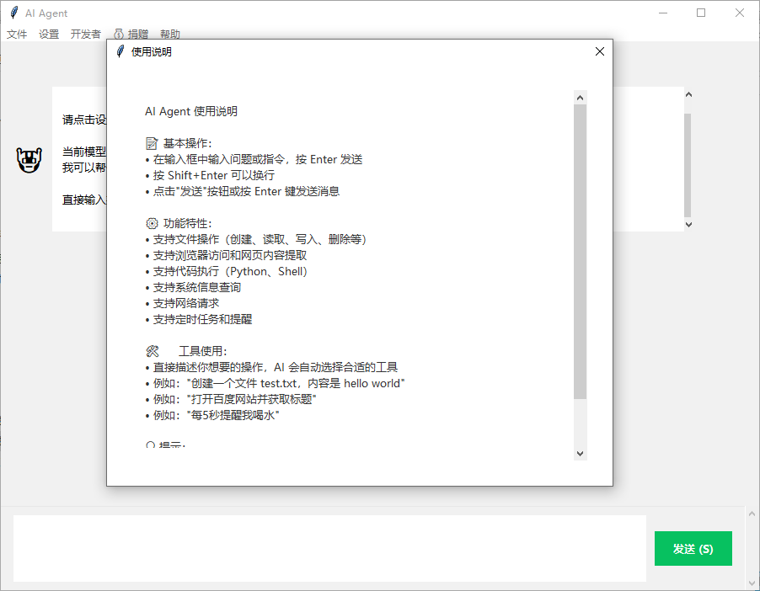The height and width of the screenshot is (591, 760).
Task: Click the feather icon on 使用说明 dialog
Action: click(x=120, y=51)
